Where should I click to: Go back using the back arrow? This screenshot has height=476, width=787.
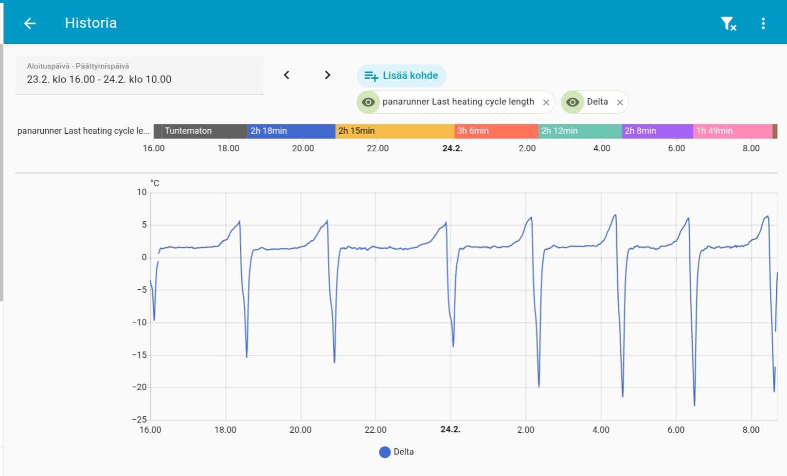point(30,23)
